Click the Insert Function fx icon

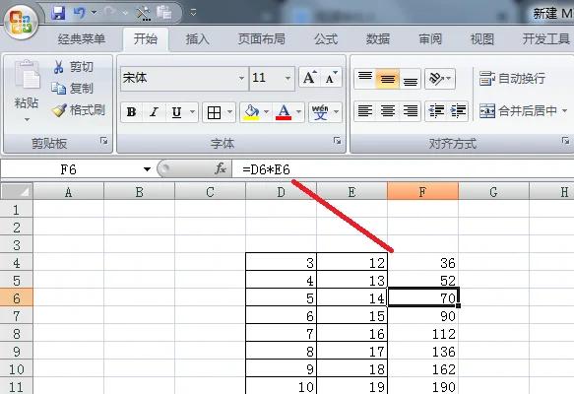point(220,168)
